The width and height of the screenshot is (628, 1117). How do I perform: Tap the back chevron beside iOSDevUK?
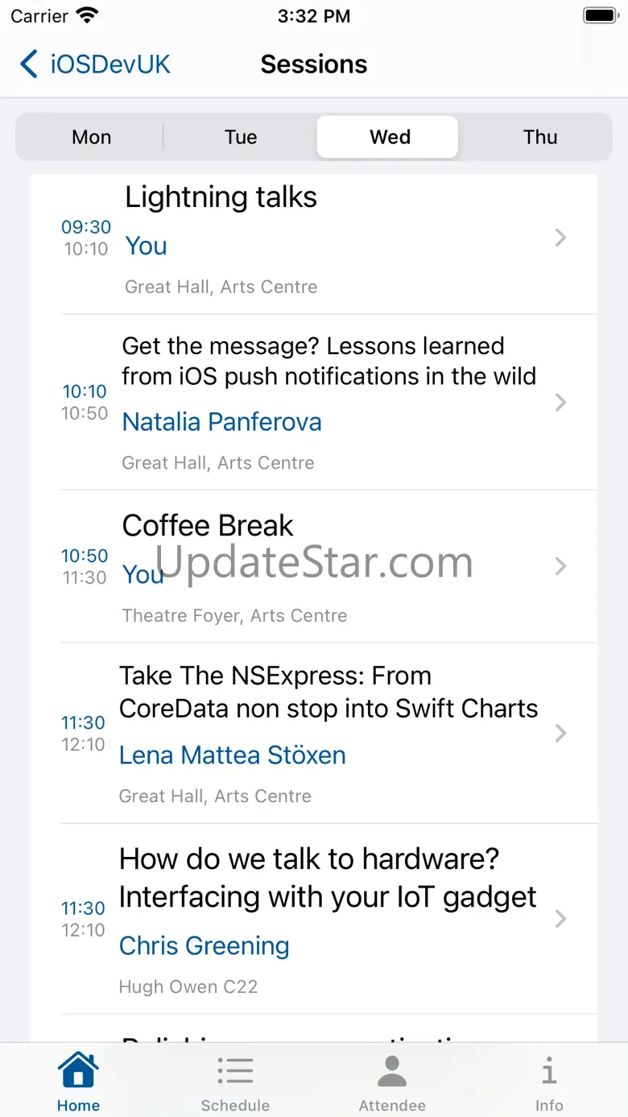click(29, 64)
